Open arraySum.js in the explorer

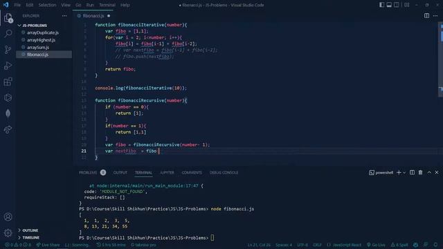pos(38,48)
